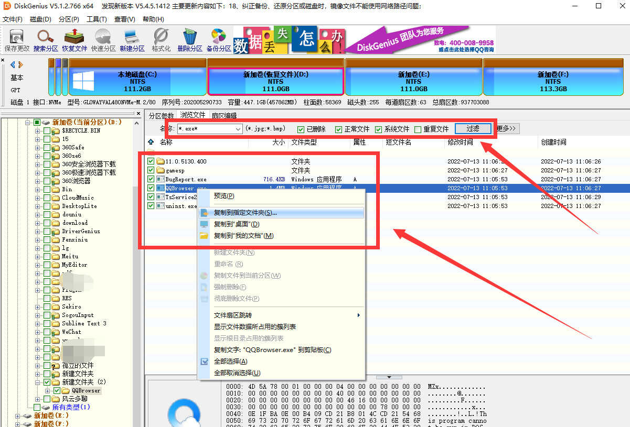The height and width of the screenshot is (427, 630).
Task: Open the 名称 filter pattern dropdown
Action: (x=238, y=129)
